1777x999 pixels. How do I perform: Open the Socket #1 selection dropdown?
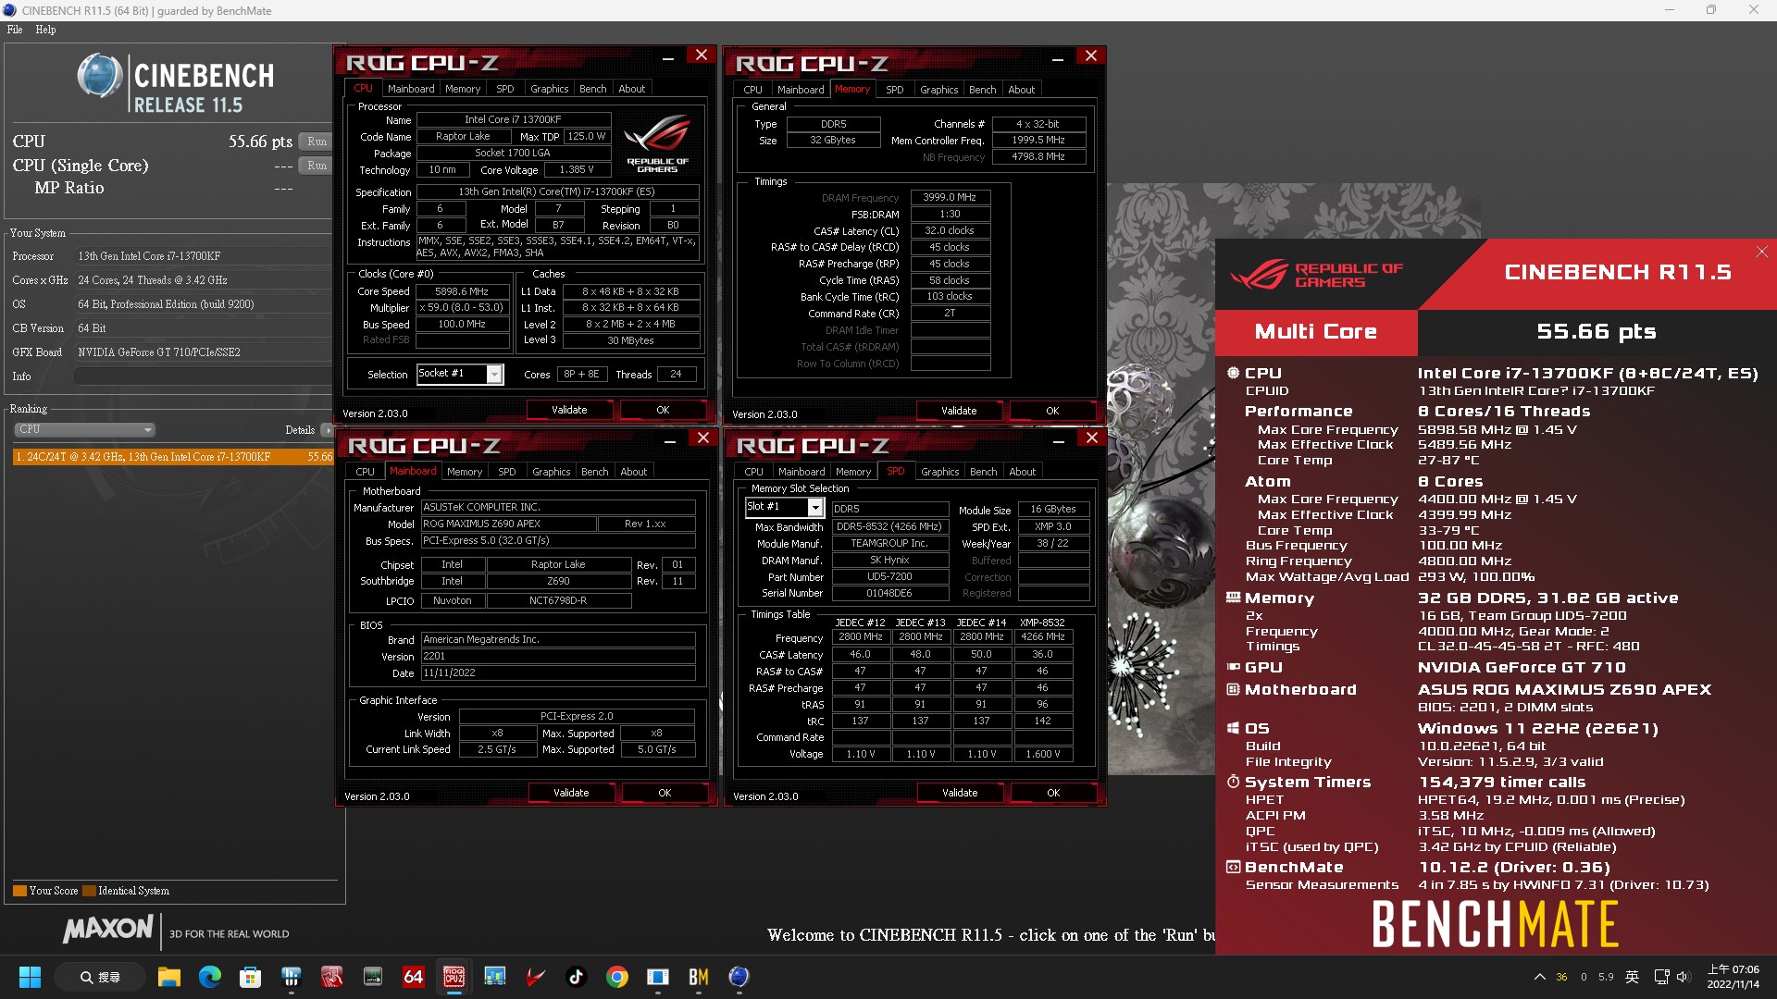click(x=495, y=374)
